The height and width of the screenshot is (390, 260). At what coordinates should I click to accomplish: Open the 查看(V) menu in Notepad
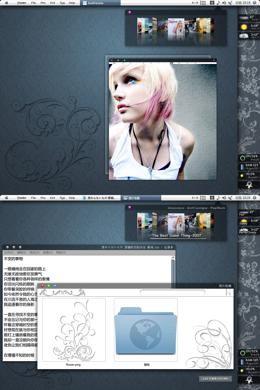click(x=48, y=252)
